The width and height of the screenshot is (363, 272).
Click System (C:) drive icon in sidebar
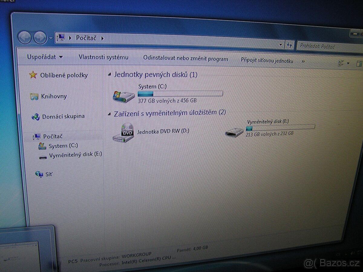click(42, 146)
